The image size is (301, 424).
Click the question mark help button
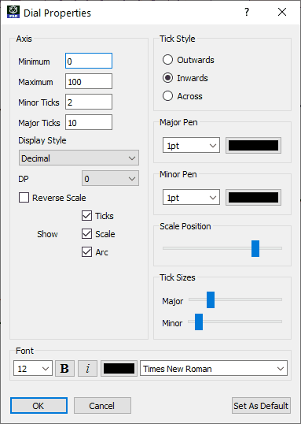(247, 12)
